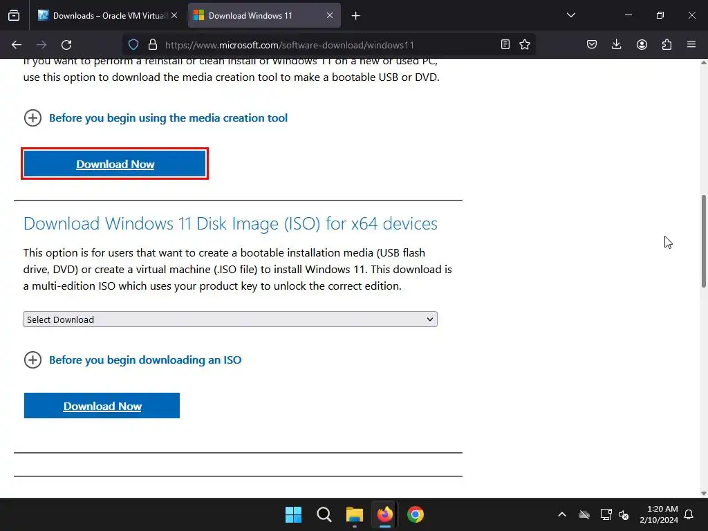Close the Download Windows 11 tab
This screenshot has height=531, width=708.
pyautogui.click(x=330, y=15)
